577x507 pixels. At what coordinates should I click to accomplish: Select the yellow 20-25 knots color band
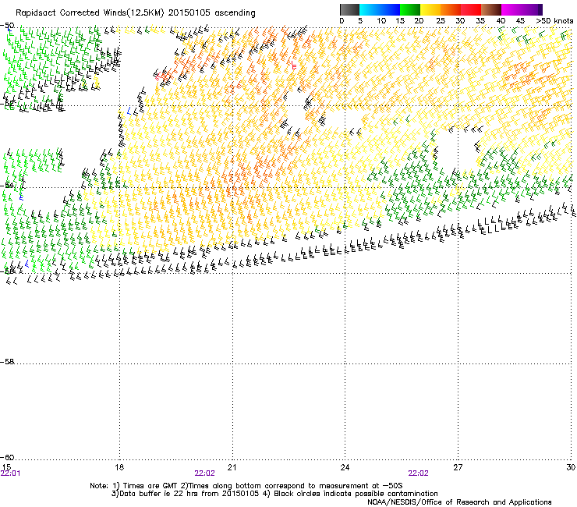pyautogui.click(x=430, y=9)
